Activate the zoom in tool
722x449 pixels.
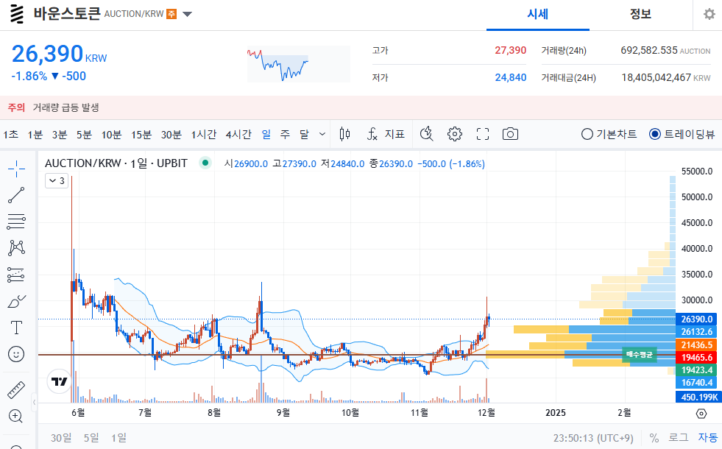16,417
